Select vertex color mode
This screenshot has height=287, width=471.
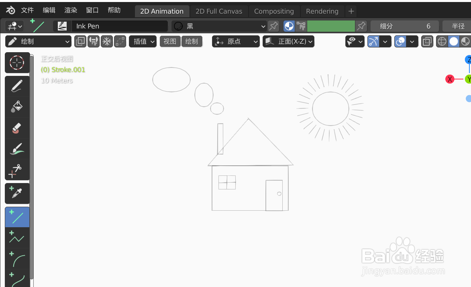pos(301,26)
